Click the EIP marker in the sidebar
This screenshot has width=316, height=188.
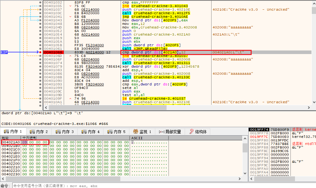pyautogui.click(x=4, y=52)
